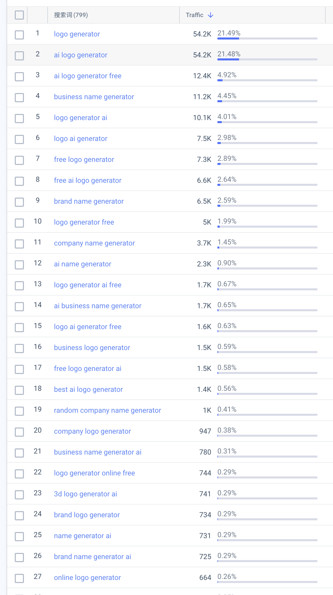
Task: Open the ai logo generator free keyword
Action: (x=88, y=76)
